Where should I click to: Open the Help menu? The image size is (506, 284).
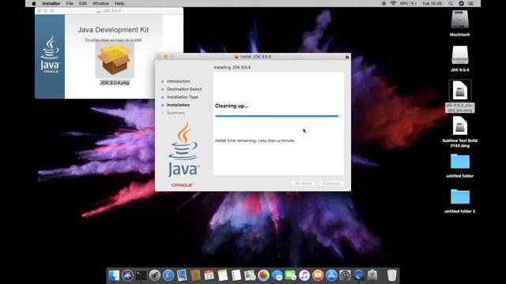119,3
